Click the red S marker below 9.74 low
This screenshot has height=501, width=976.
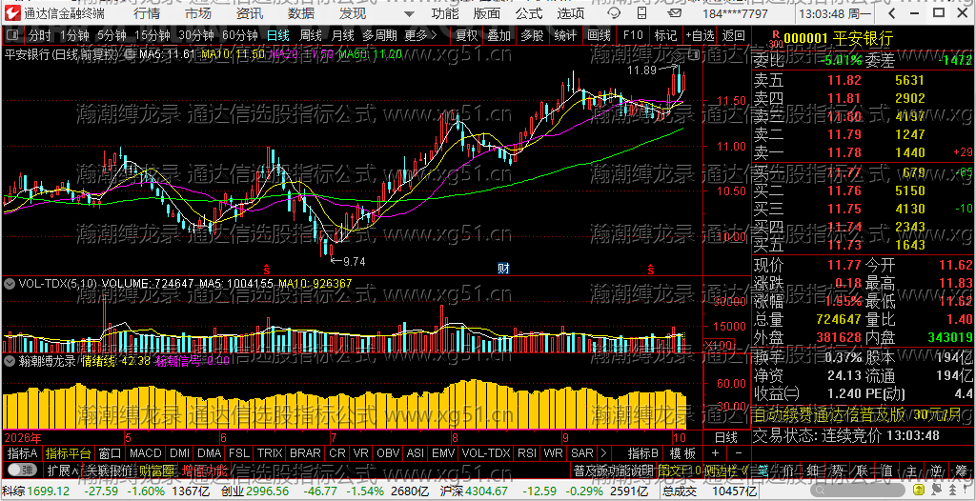(x=267, y=269)
